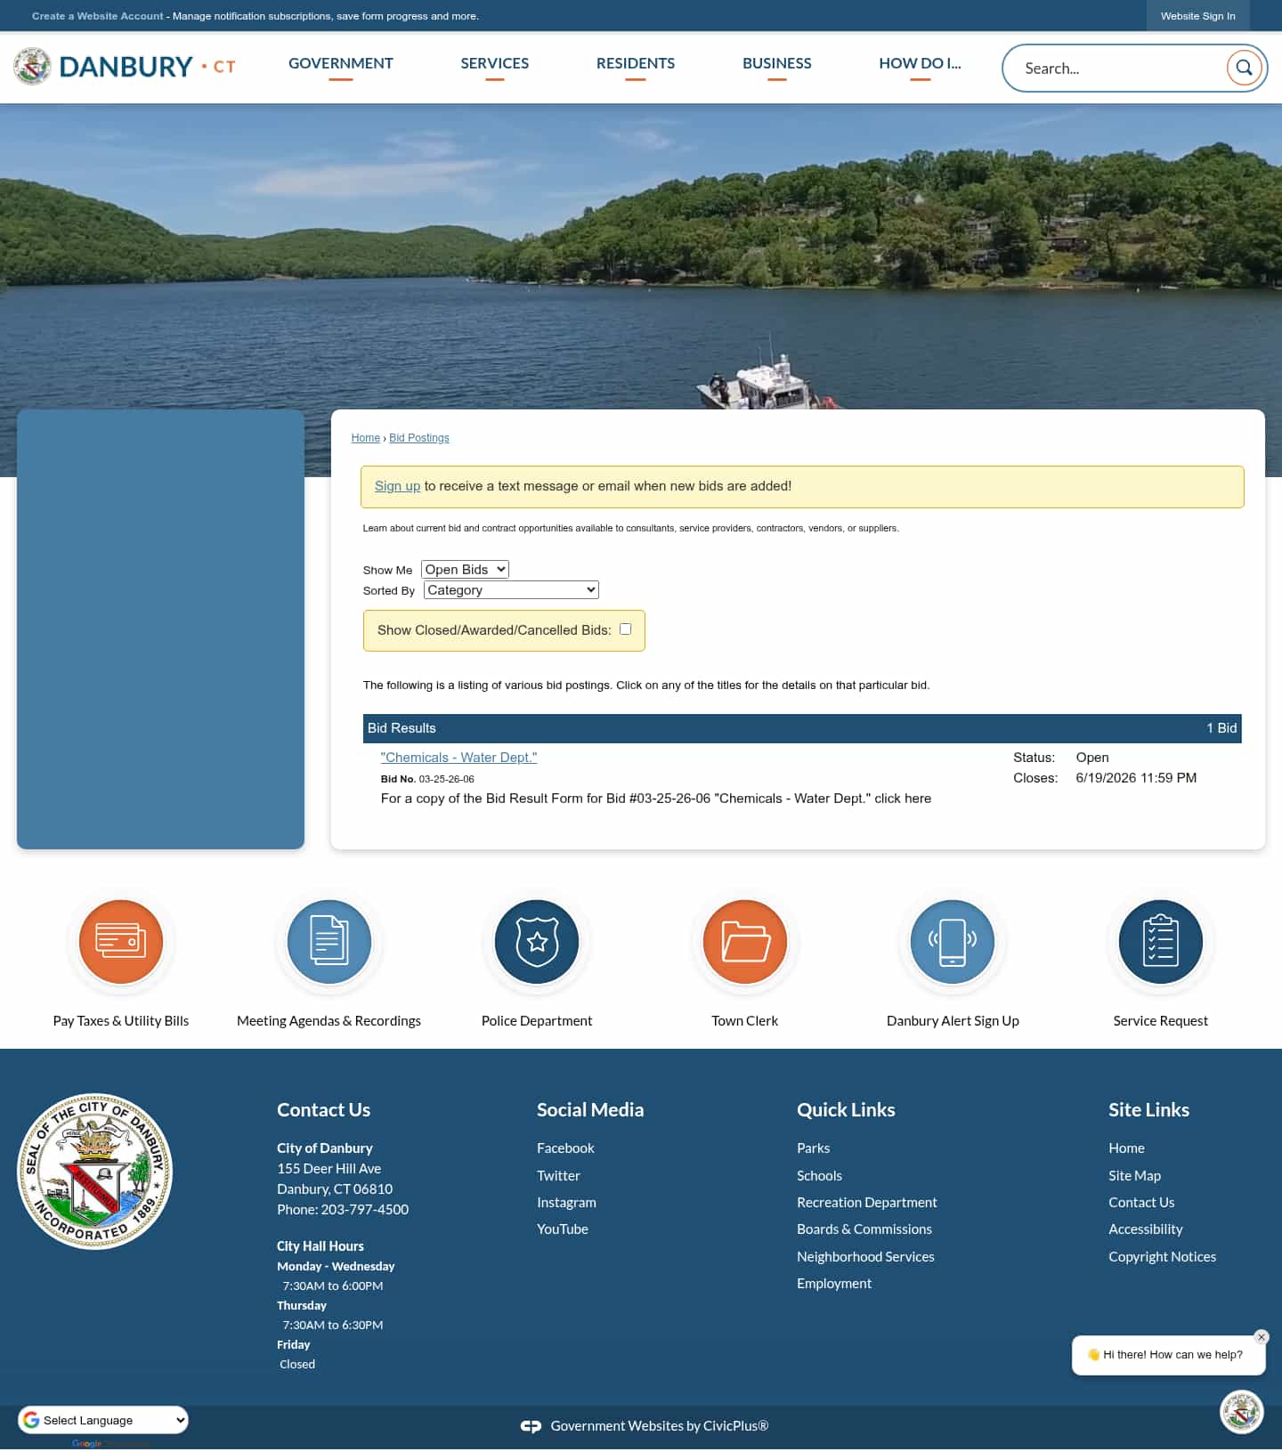Click Create a Website Account link
This screenshot has height=1452, width=1282.
pos(98,16)
